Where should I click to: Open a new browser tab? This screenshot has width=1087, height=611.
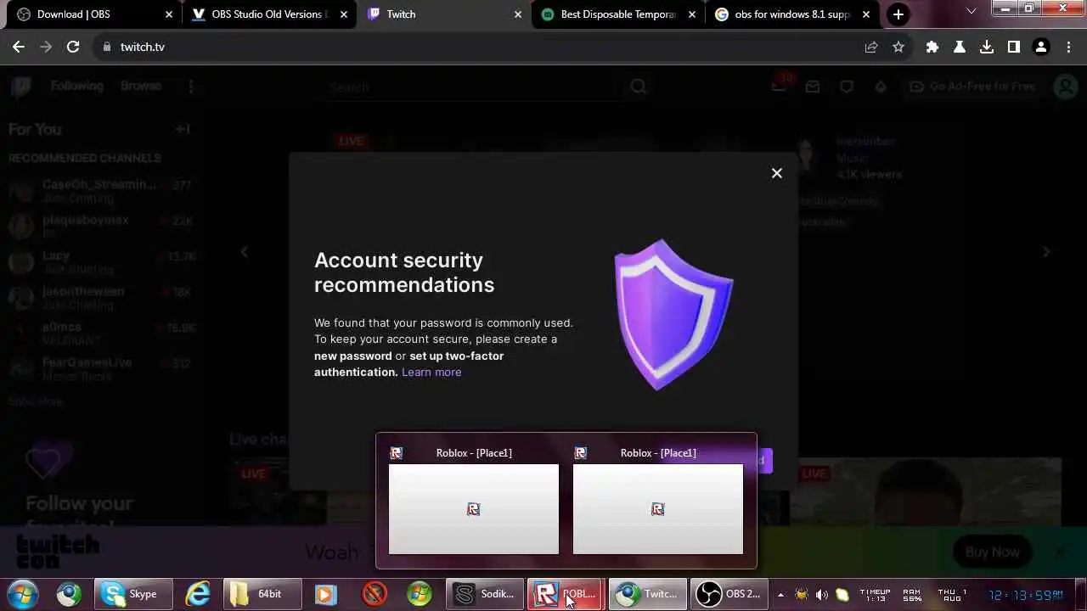pyautogui.click(x=898, y=14)
